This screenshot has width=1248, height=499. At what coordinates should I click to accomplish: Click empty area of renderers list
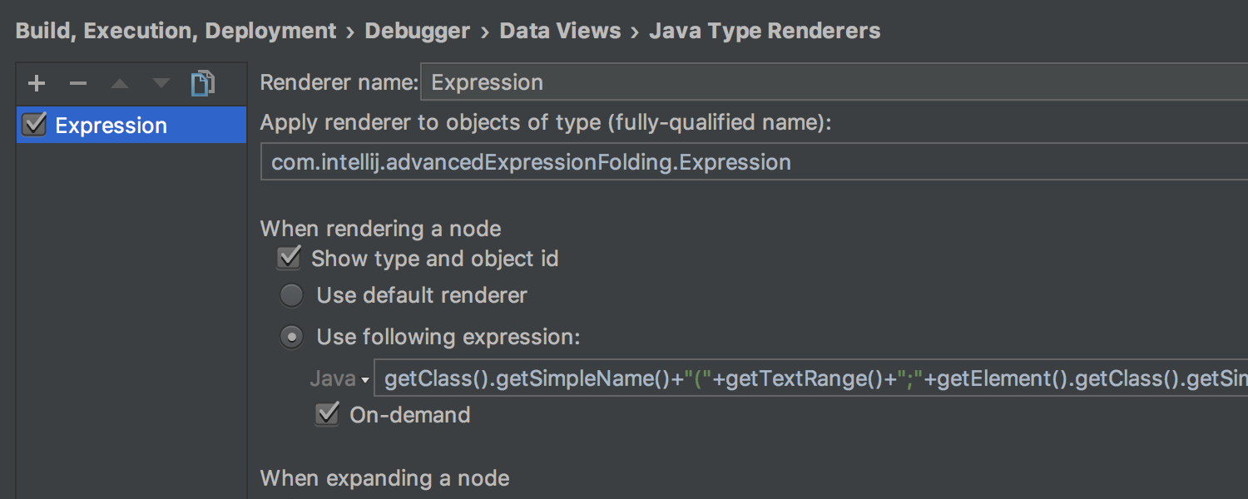tap(131, 316)
